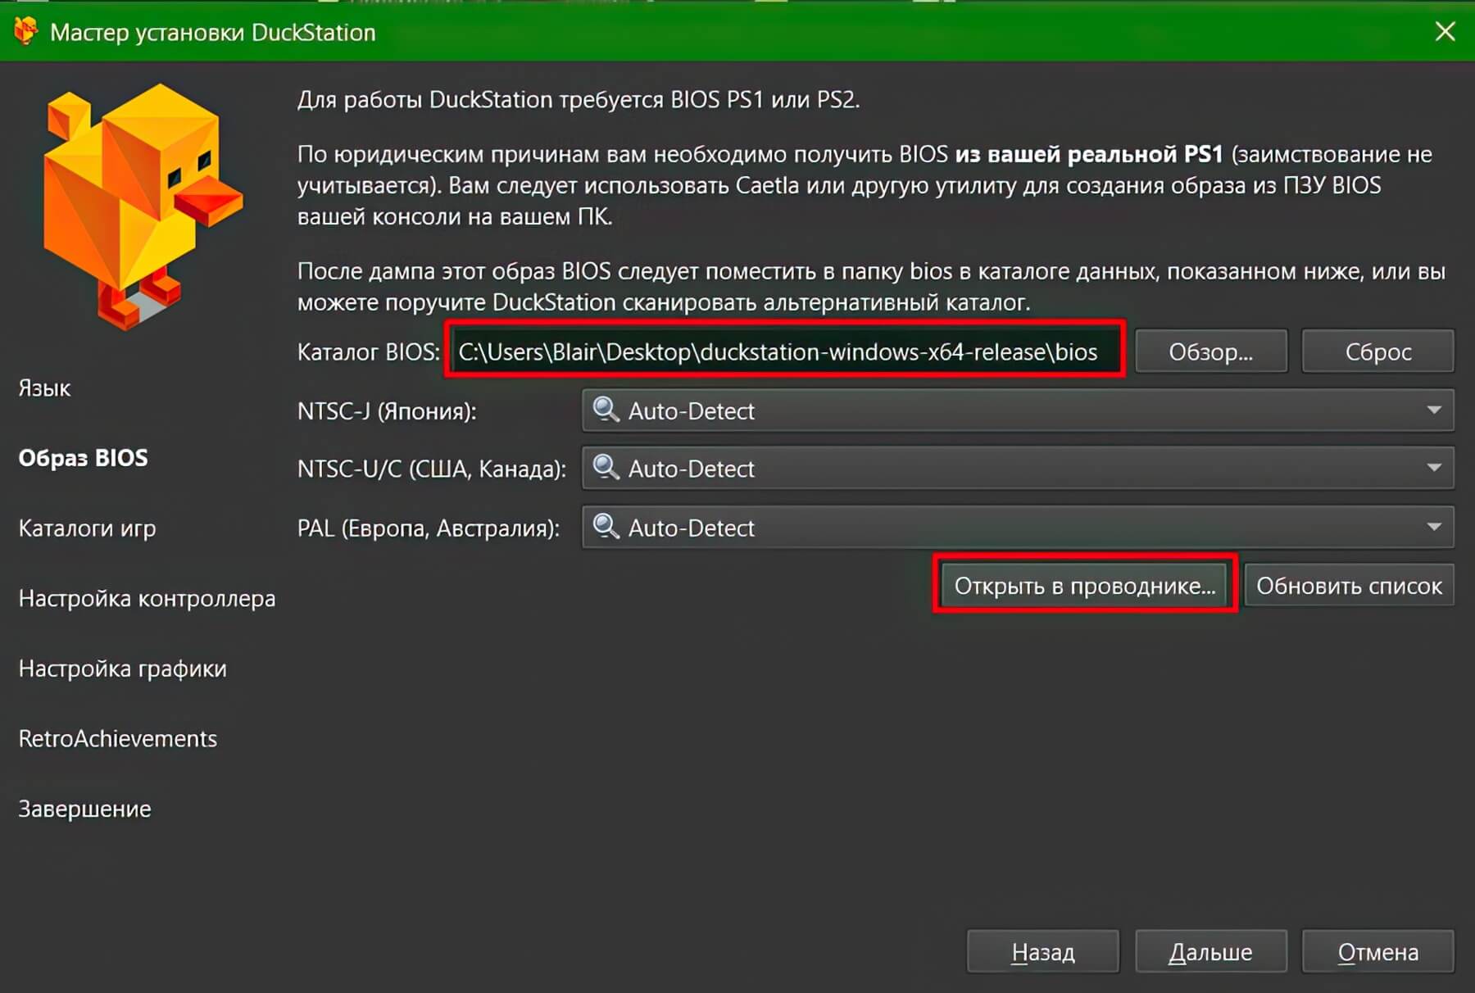This screenshot has width=1475, height=993.
Task: Select the Язык step in sidebar
Action: click(x=45, y=388)
